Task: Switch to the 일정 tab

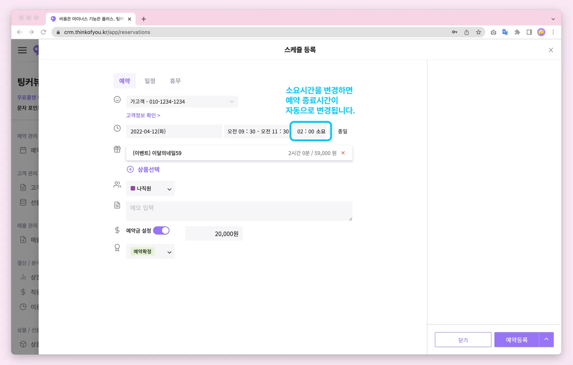Action: [150, 81]
